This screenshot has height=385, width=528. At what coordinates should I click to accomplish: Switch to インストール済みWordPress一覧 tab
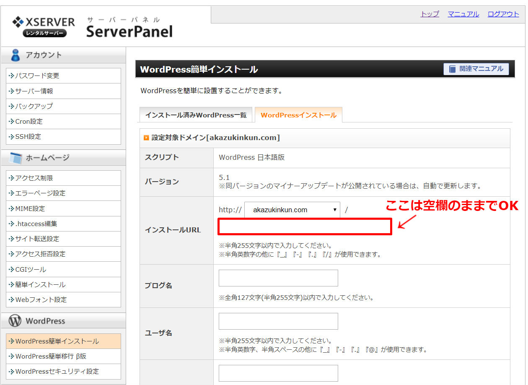(196, 115)
